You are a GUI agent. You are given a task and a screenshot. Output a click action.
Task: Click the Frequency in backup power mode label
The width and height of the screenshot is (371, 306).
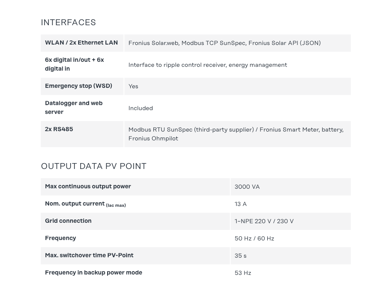click(x=93, y=272)
